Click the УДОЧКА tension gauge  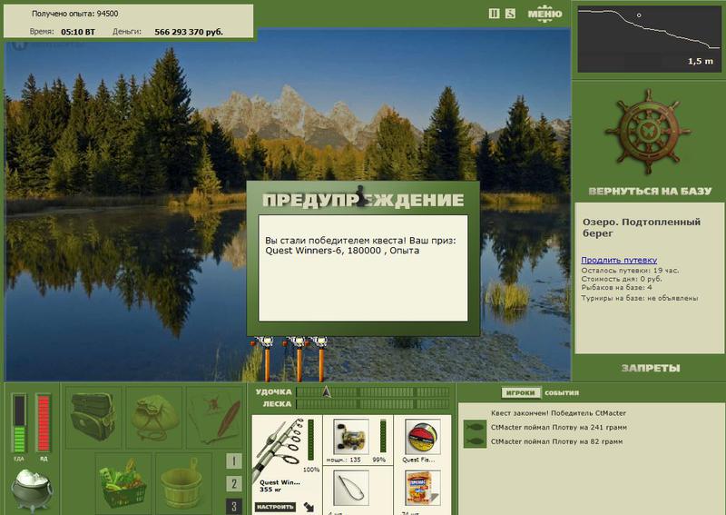pyautogui.click(x=373, y=392)
